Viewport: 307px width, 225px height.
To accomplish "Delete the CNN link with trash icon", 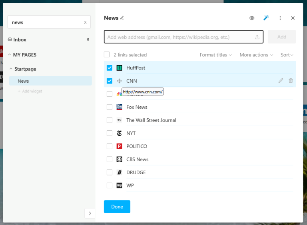I will [x=291, y=80].
